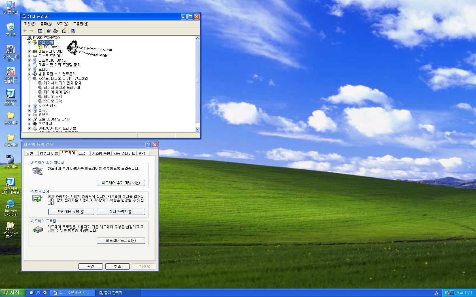This screenshot has width=476, height=297.
Task: Click the 드라이버 서명(S) button
Action: [71, 212]
